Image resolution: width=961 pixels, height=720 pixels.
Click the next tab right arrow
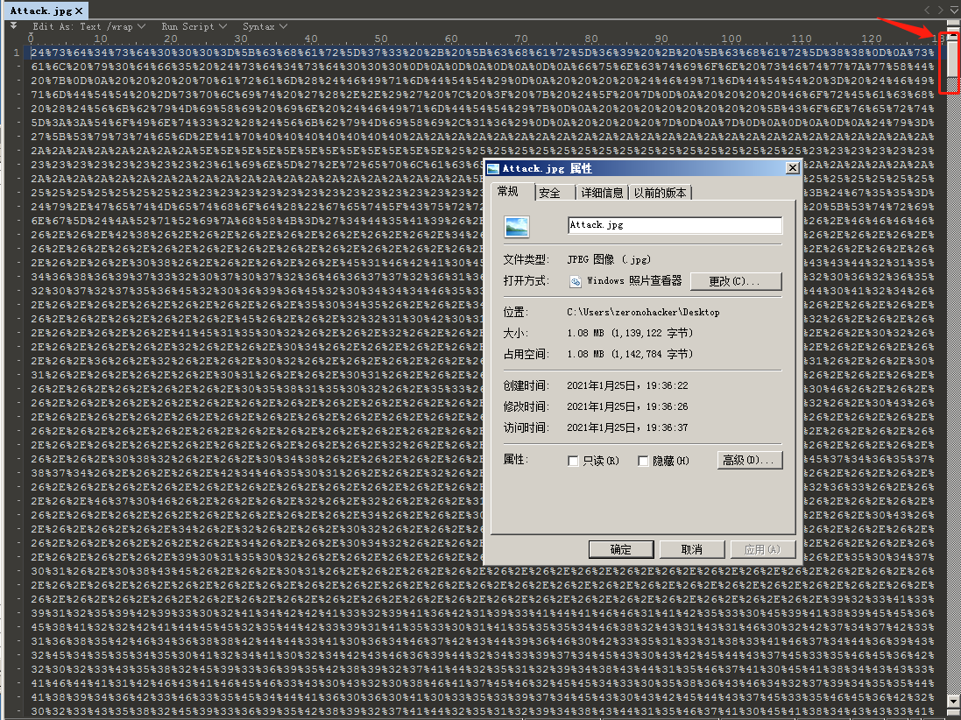tap(942, 10)
